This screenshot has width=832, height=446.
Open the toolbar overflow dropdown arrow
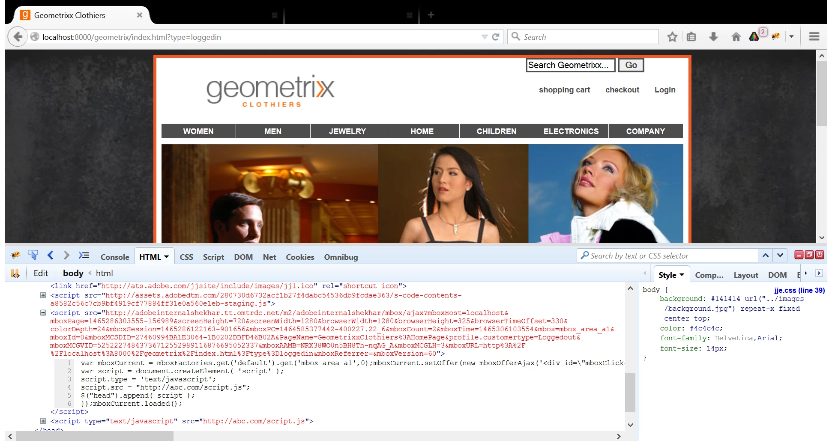point(792,37)
